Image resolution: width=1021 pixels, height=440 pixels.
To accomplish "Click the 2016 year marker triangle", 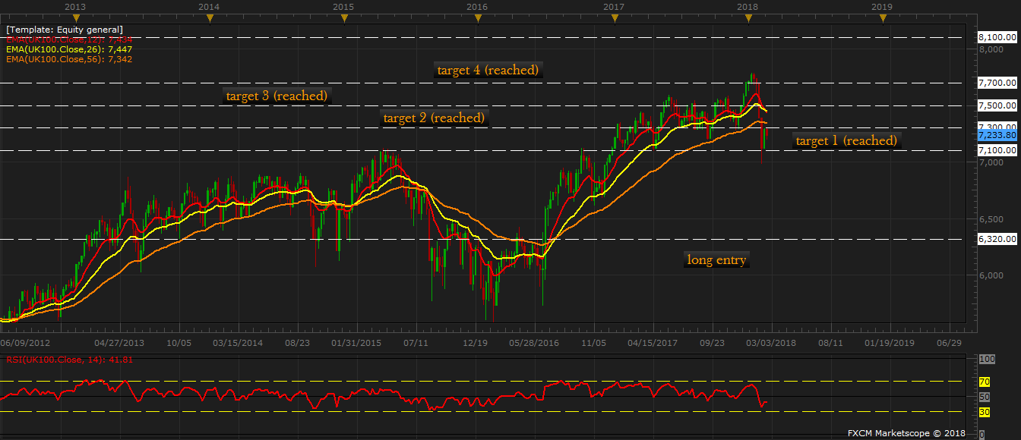I will point(477,18).
